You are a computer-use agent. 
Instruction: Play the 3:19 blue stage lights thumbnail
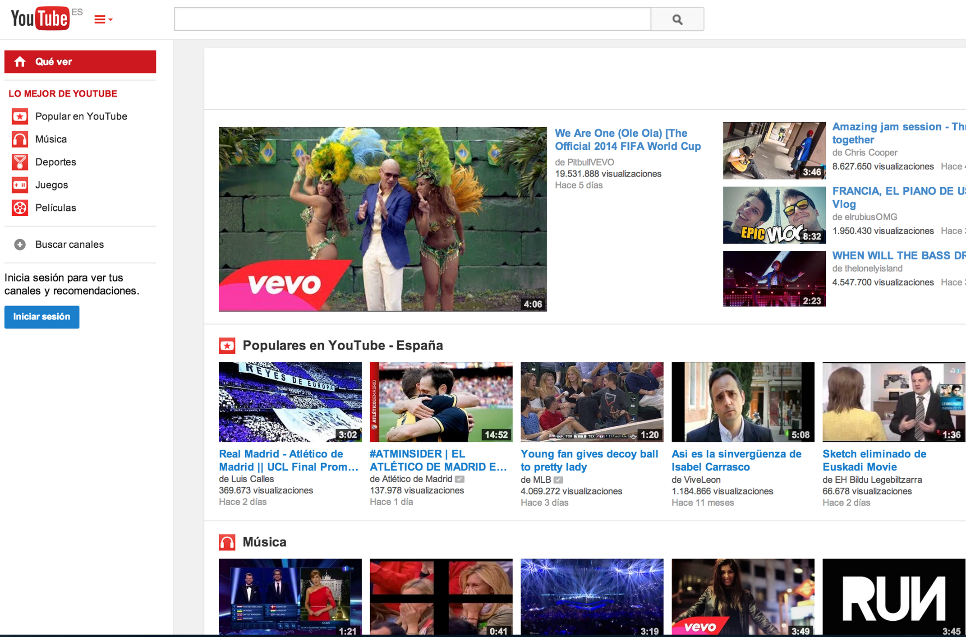pyautogui.click(x=592, y=597)
